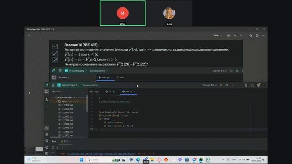Image resolution: width=292 pixels, height=164 pixels.
Task: Open file 17_2238.txt in project tree
Action: point(66,105)
